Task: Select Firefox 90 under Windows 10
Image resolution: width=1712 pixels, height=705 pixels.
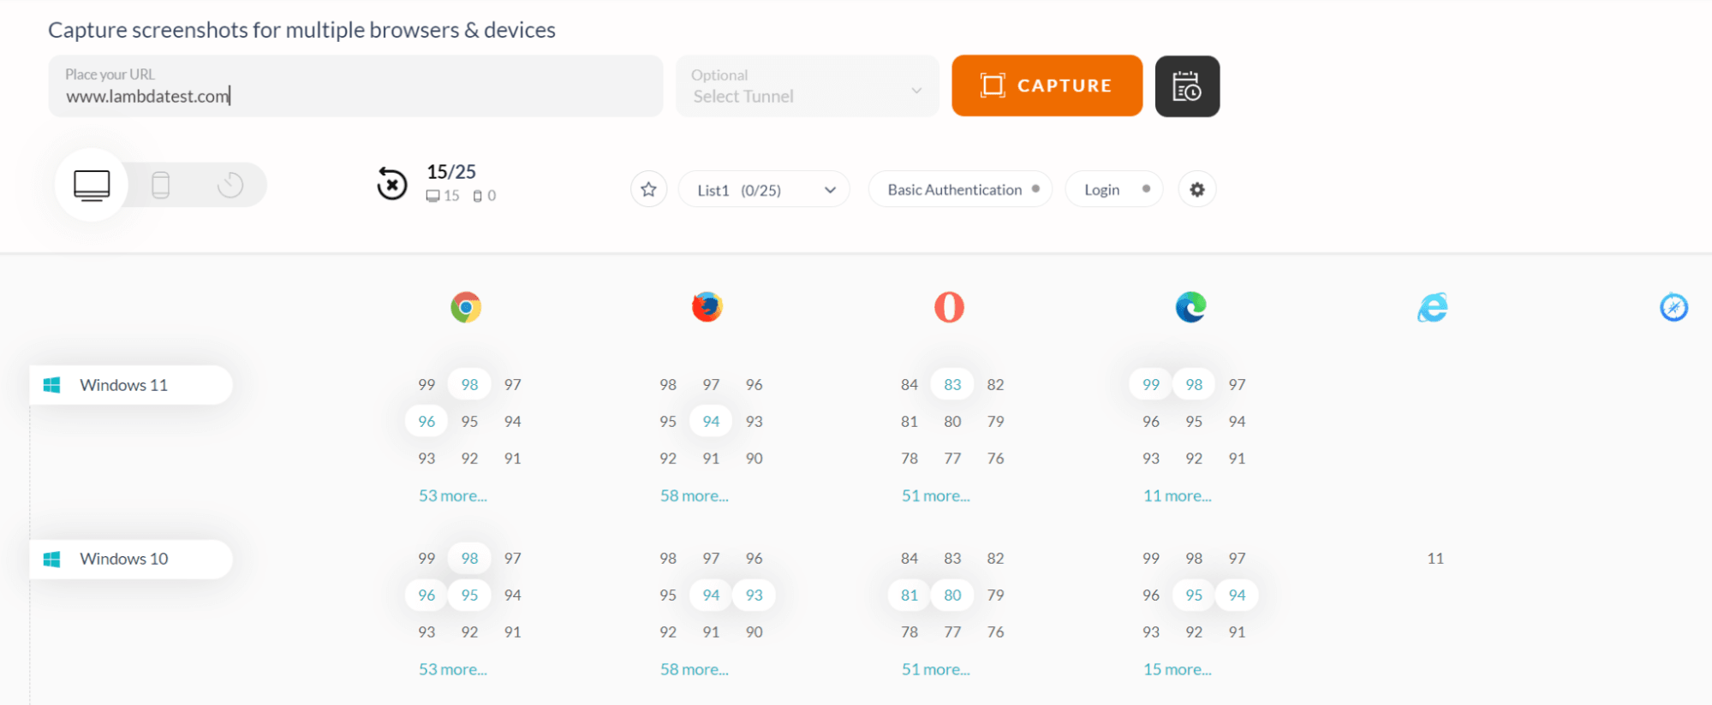Action: tap(754, 631)
